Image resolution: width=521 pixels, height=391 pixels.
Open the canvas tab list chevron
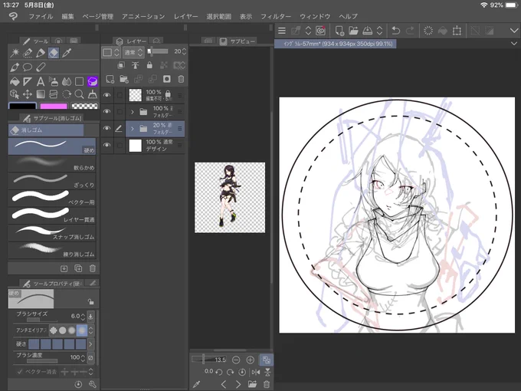pos(513,44)
